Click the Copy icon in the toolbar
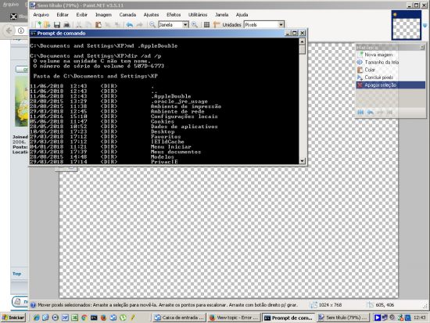The image size is (430, 323). point(88,25)
